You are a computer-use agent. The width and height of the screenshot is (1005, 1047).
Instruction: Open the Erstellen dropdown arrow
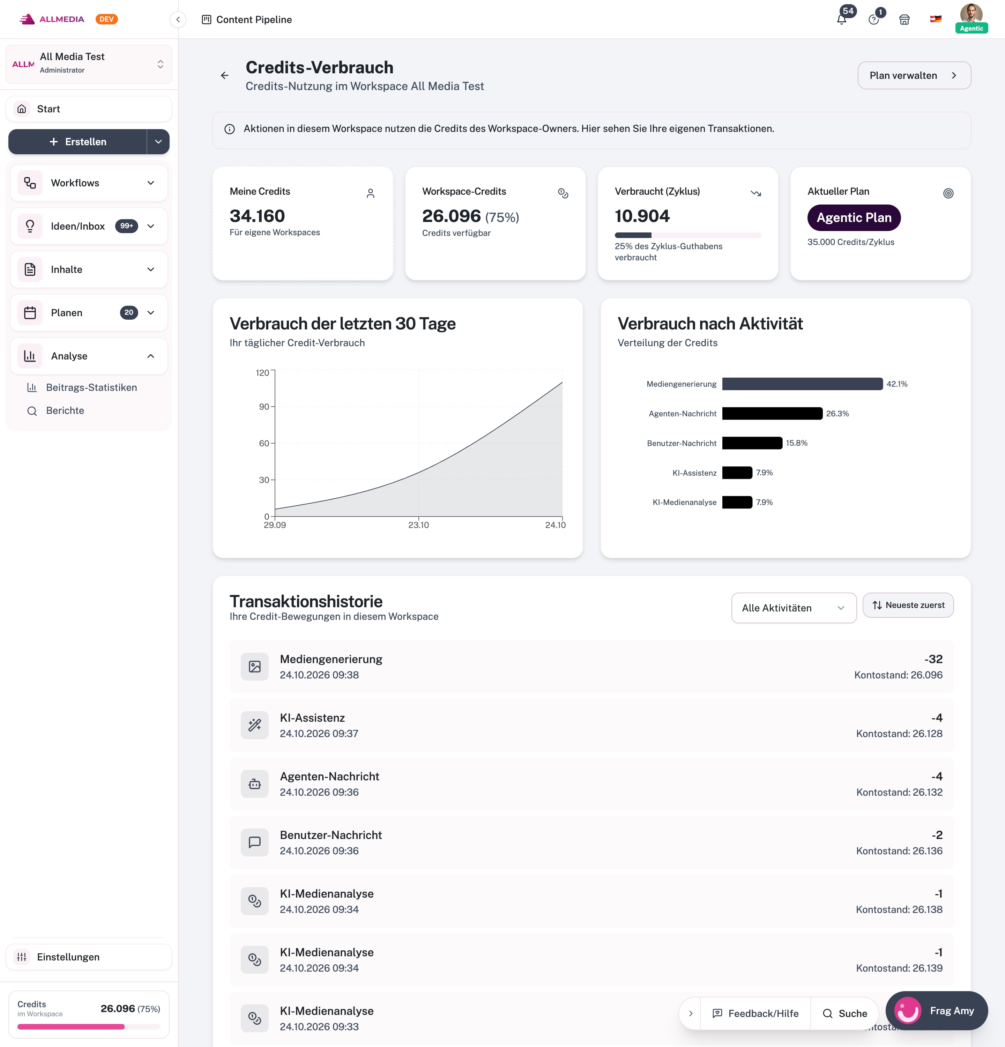point(158,142)
